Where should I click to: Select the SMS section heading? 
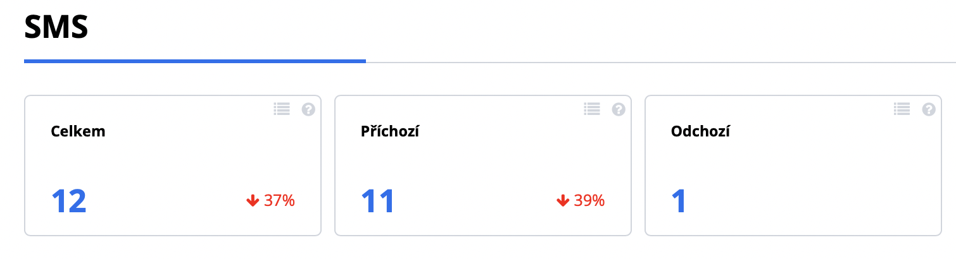[x=56, y=28]
